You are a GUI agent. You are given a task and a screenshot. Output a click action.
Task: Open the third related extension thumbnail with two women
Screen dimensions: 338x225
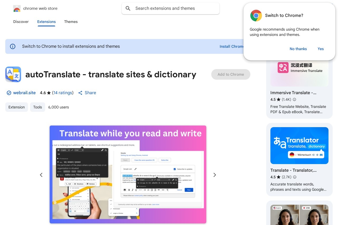(299, 215)
